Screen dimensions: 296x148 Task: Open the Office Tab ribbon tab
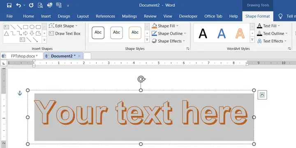213,16
